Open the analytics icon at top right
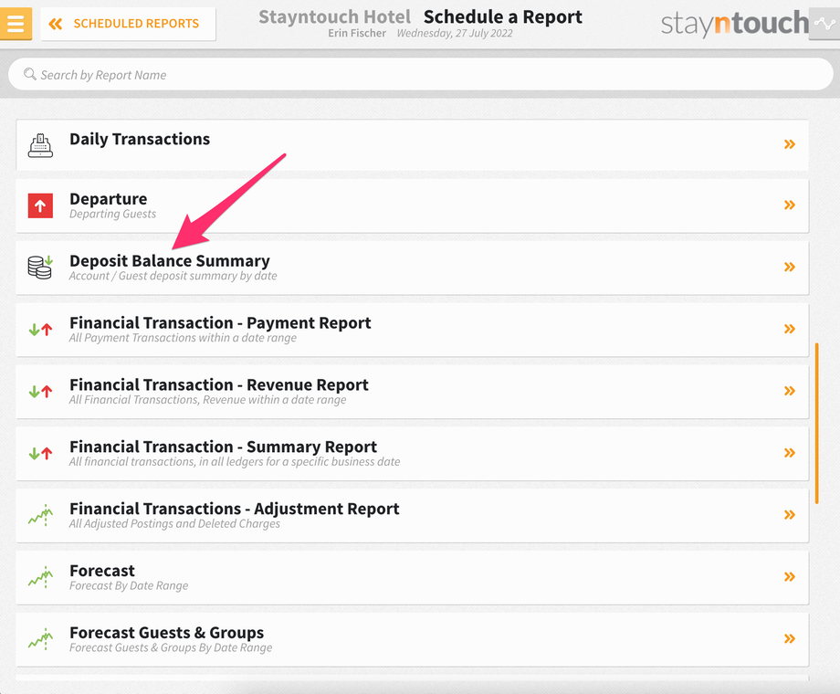The width and height of the screenshot is (840, 694). coord(824,24)
